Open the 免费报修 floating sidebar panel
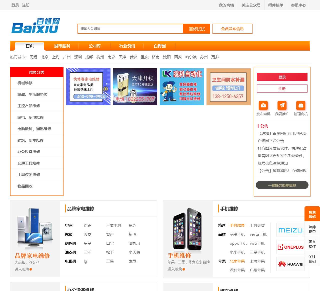This screenshot has height=291, width=320. coord(312,214)
